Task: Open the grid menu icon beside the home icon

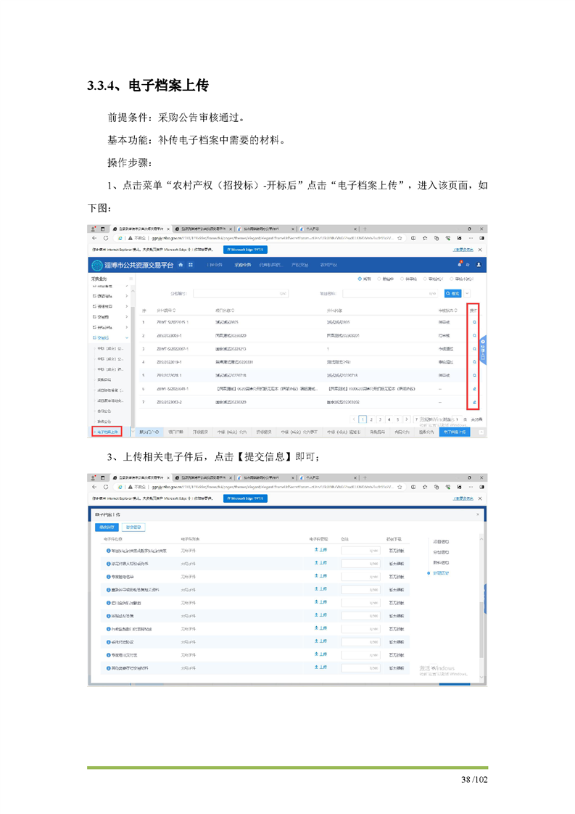Action: point(191,265)
